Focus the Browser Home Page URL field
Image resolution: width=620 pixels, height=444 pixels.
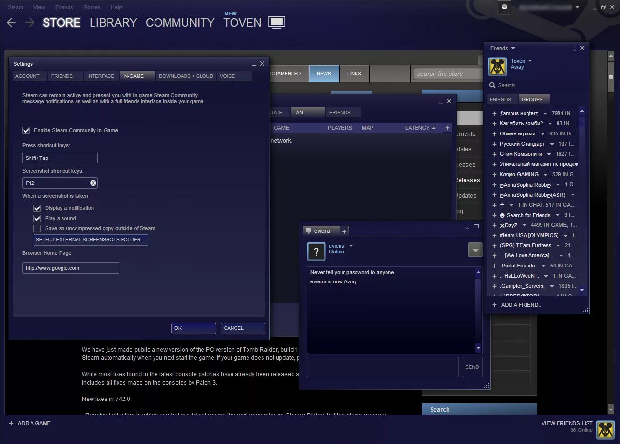point(71,268)
